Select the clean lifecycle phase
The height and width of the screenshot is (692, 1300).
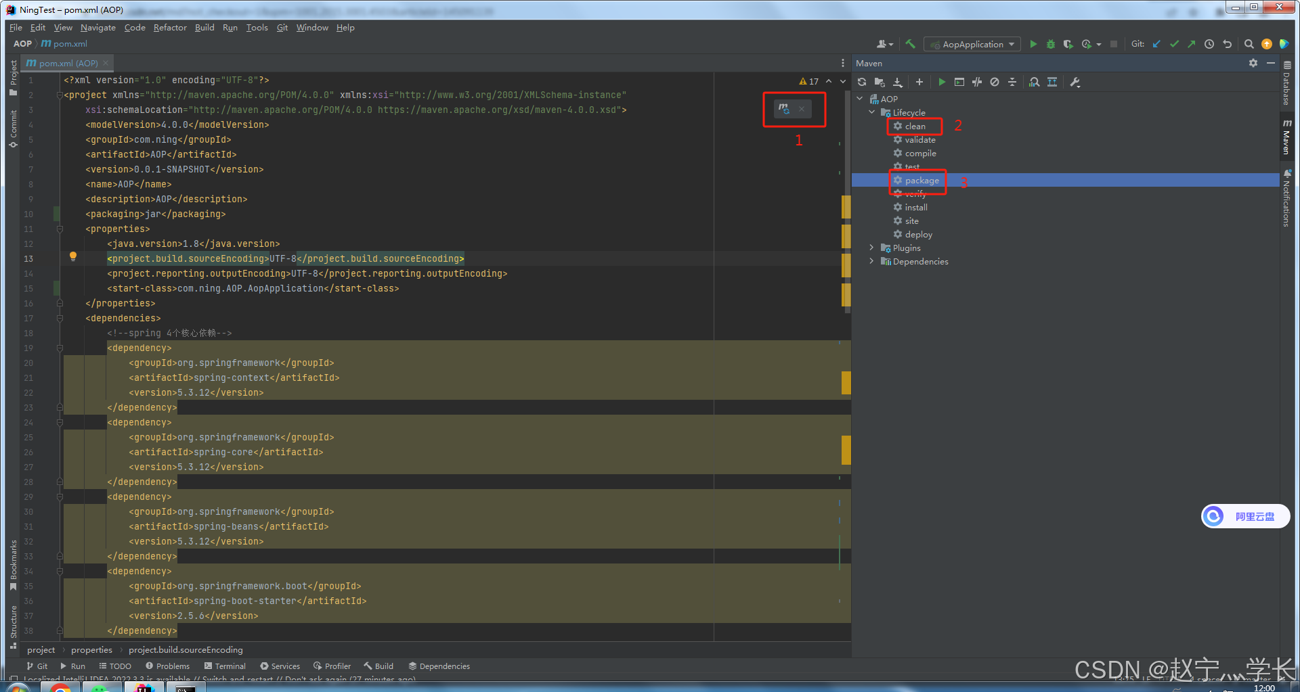[x=915, y=126]
